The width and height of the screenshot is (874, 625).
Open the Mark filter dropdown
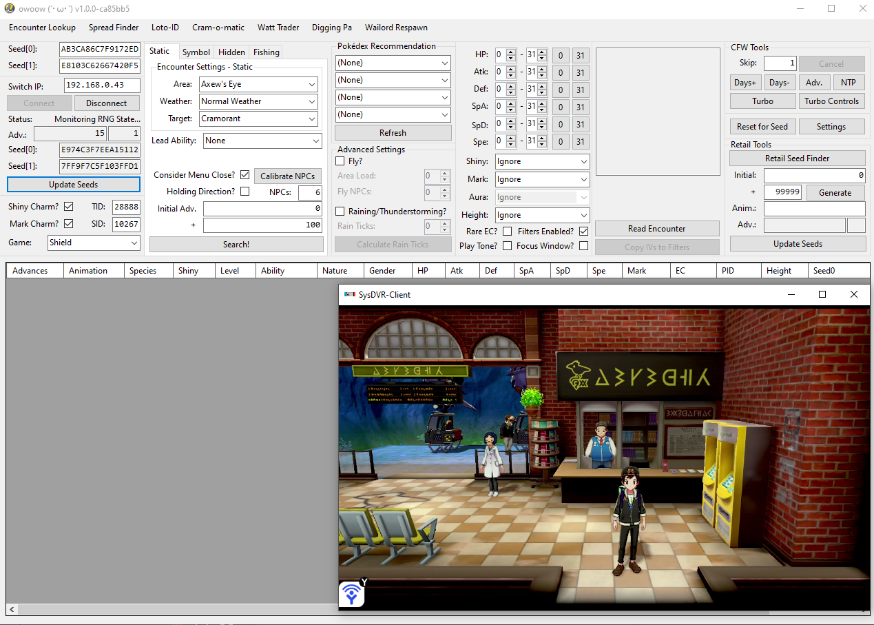click(x=542, y=179)
